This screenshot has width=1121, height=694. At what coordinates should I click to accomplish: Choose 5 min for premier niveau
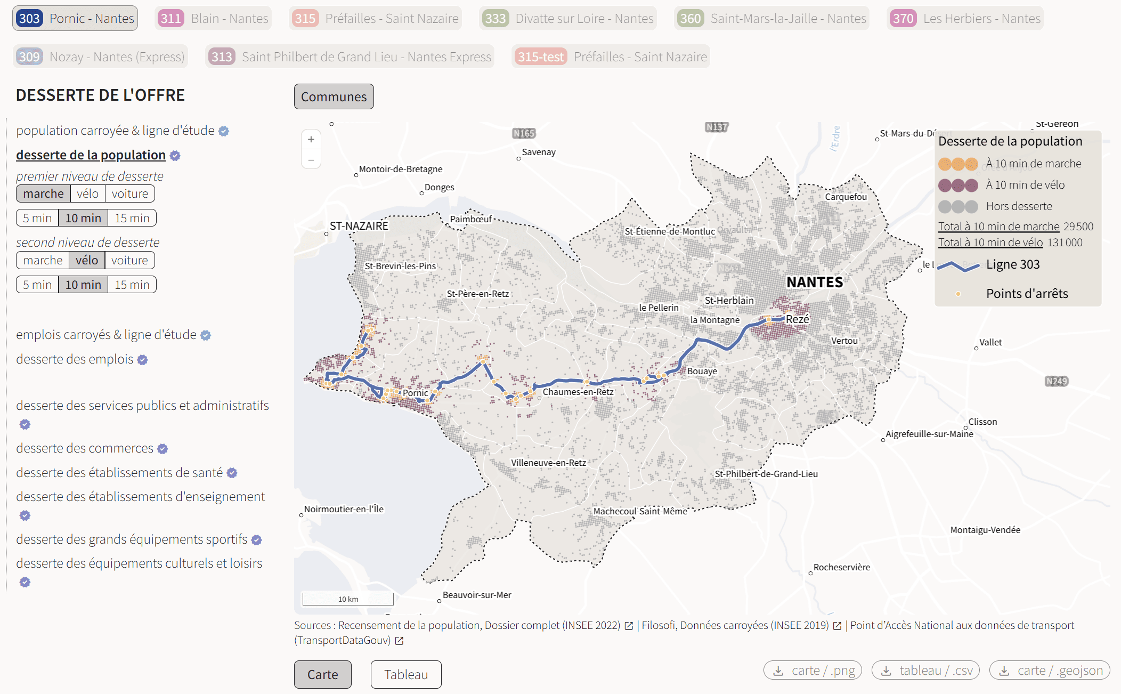[37, 218]
